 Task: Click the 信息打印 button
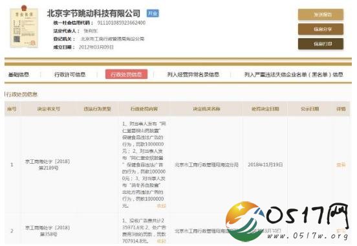321,44
